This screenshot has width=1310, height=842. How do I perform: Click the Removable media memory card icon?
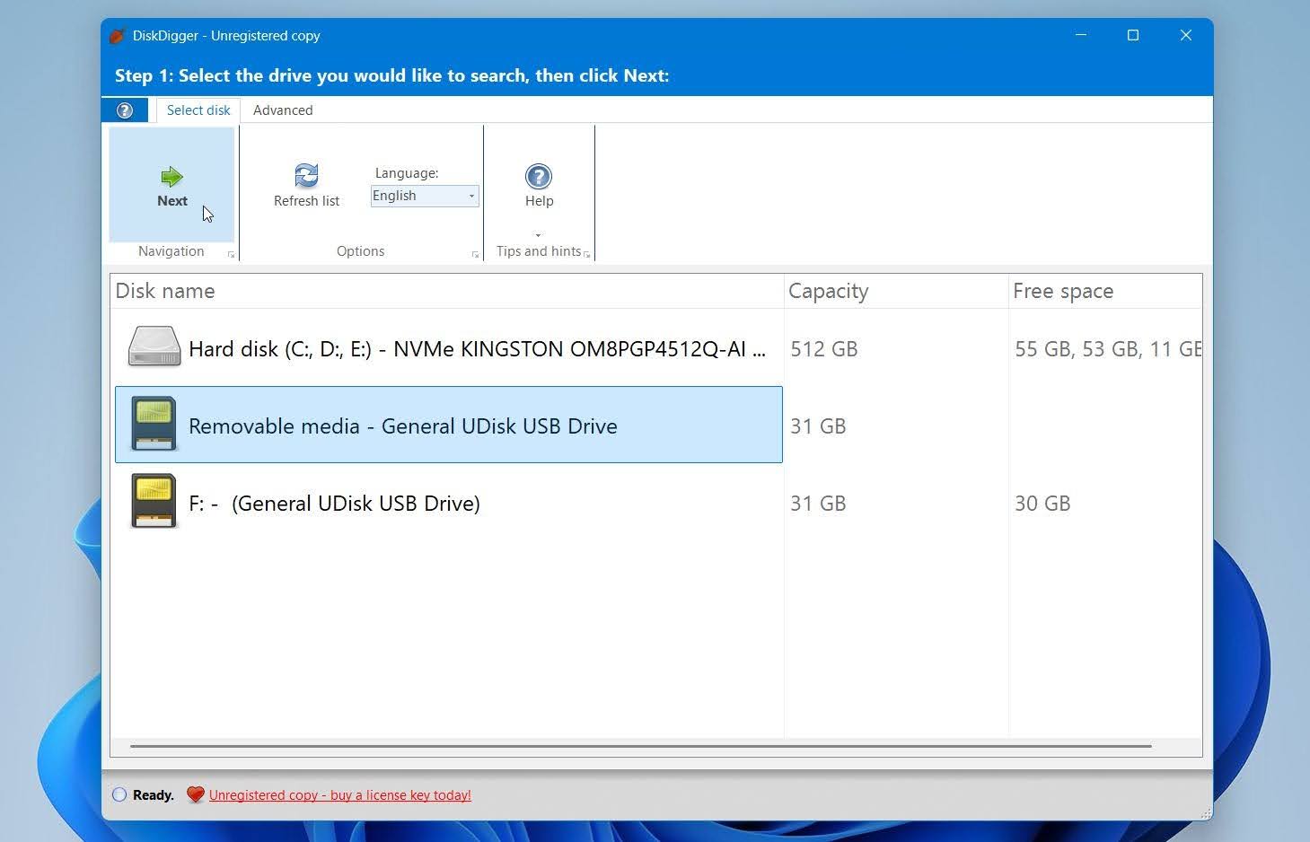tap(154, 424)
